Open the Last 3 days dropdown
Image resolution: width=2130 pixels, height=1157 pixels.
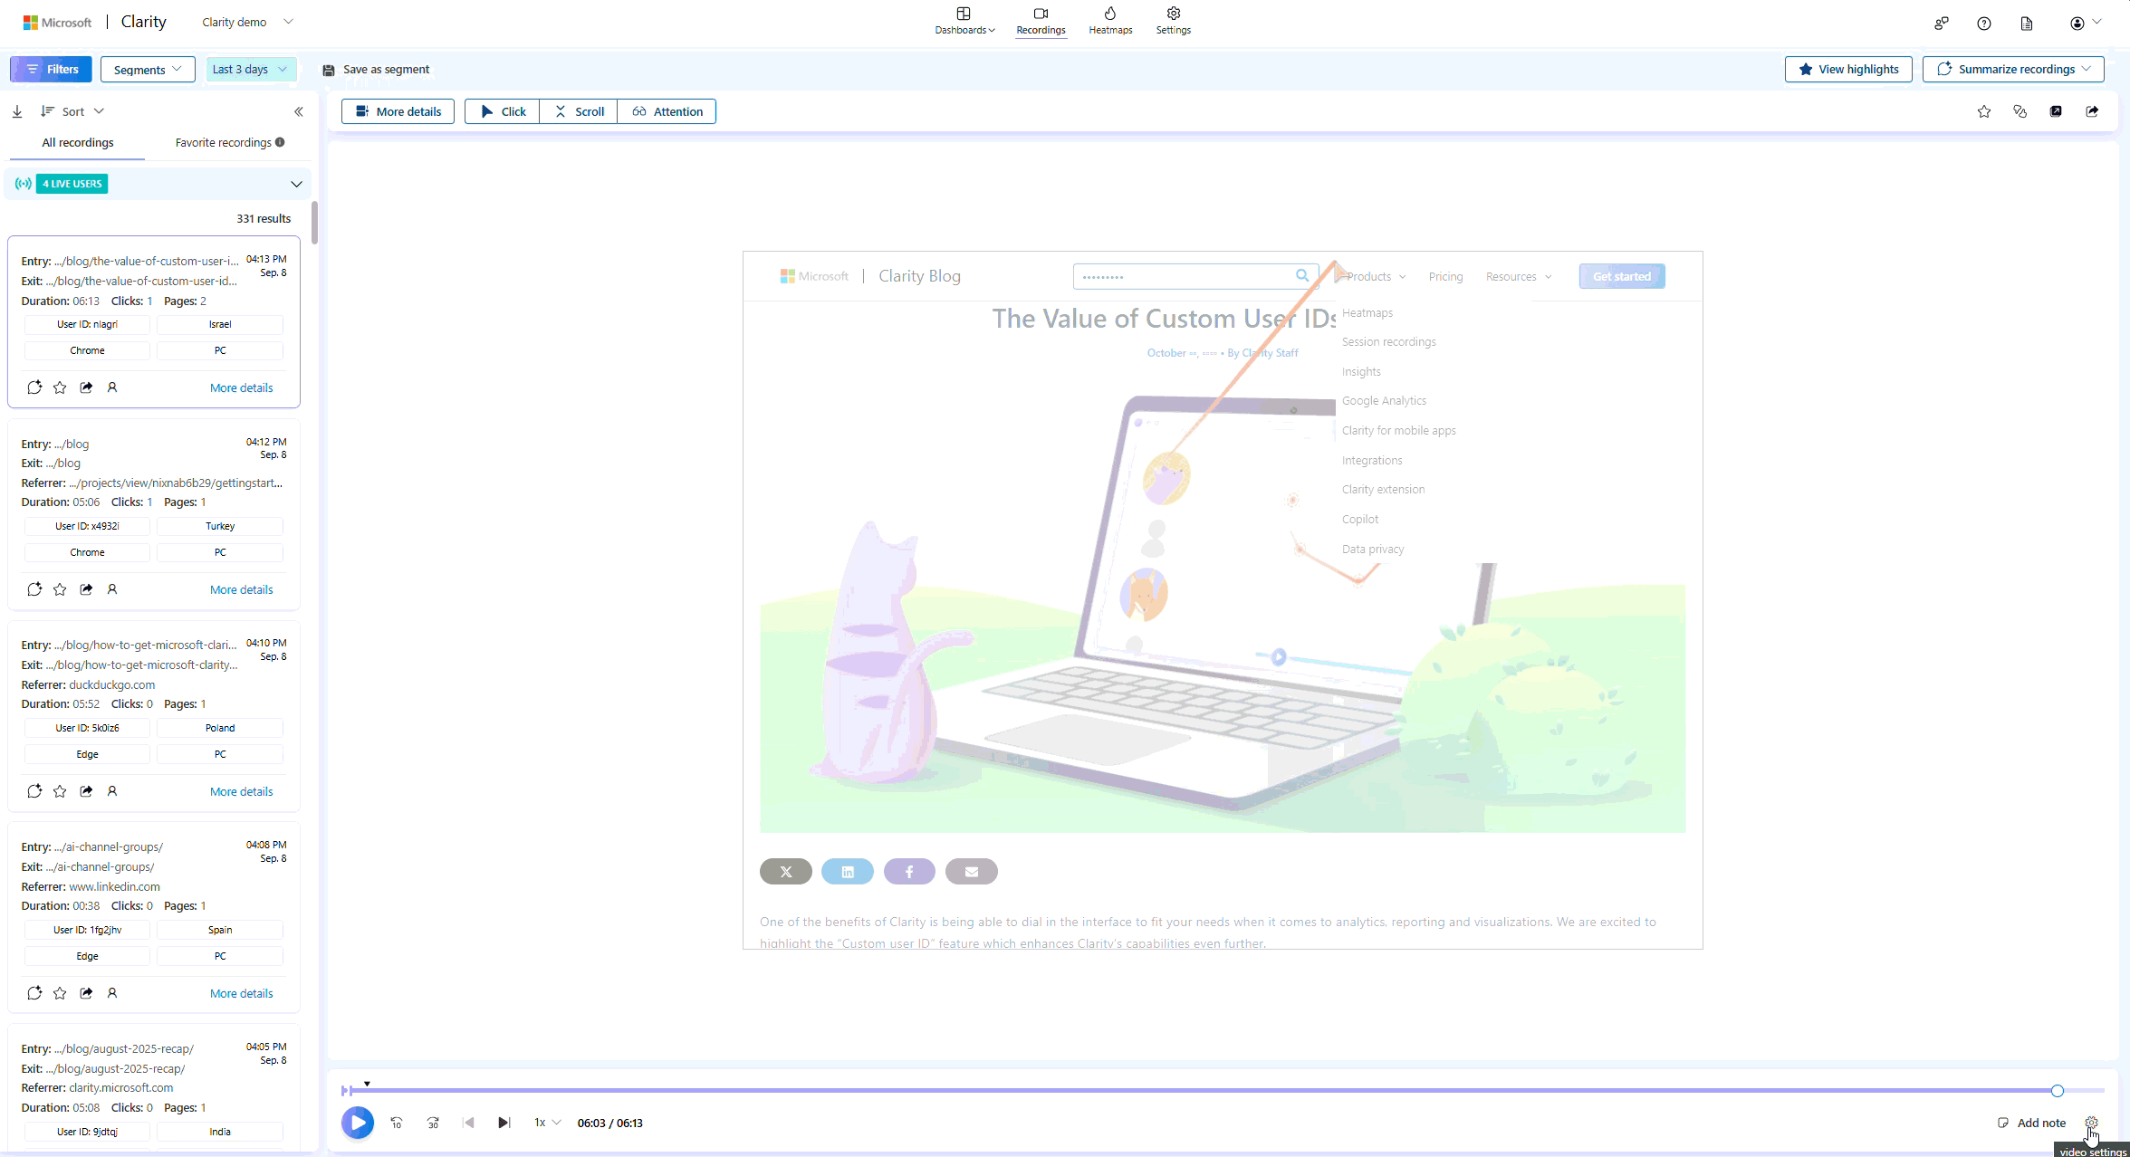click(x=251, y=69)
